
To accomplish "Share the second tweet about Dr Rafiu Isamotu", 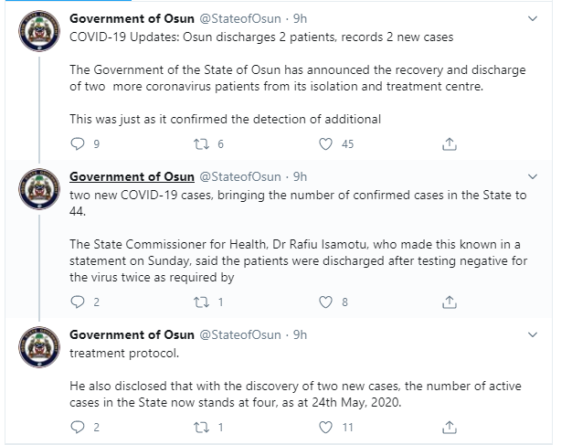I will 450,302.
